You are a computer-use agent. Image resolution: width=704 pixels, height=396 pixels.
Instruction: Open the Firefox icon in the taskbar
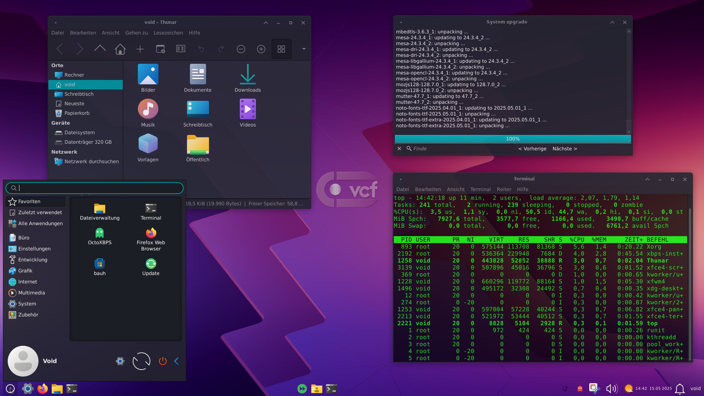43,389
